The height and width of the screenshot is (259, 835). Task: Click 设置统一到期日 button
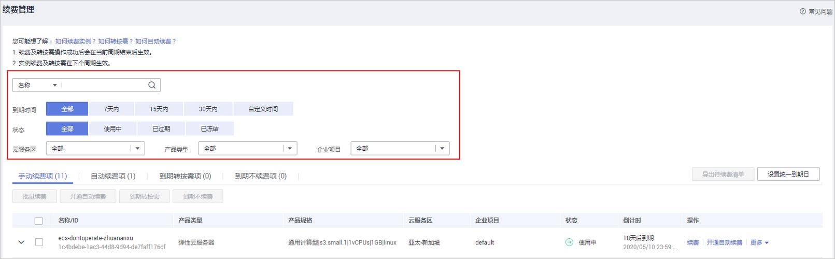pos(788,174)
